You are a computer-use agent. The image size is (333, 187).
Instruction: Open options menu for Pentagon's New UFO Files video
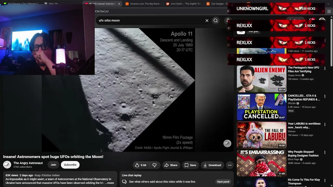[x=325, y=68]
